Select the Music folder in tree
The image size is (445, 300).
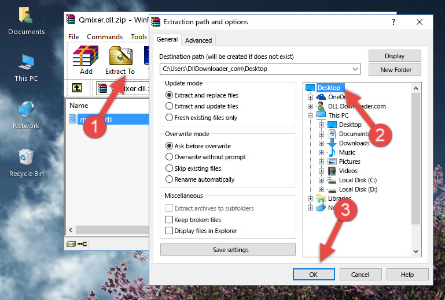click(347, 152)
